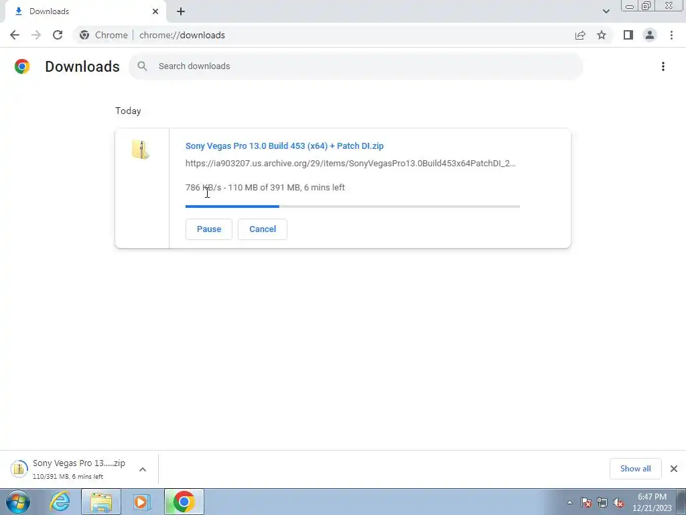Show hidden system tray icons
Viewport: 686px width, 515px height.
click(569, 502)
